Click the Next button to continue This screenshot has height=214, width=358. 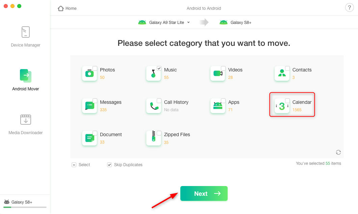coord(204,193)
